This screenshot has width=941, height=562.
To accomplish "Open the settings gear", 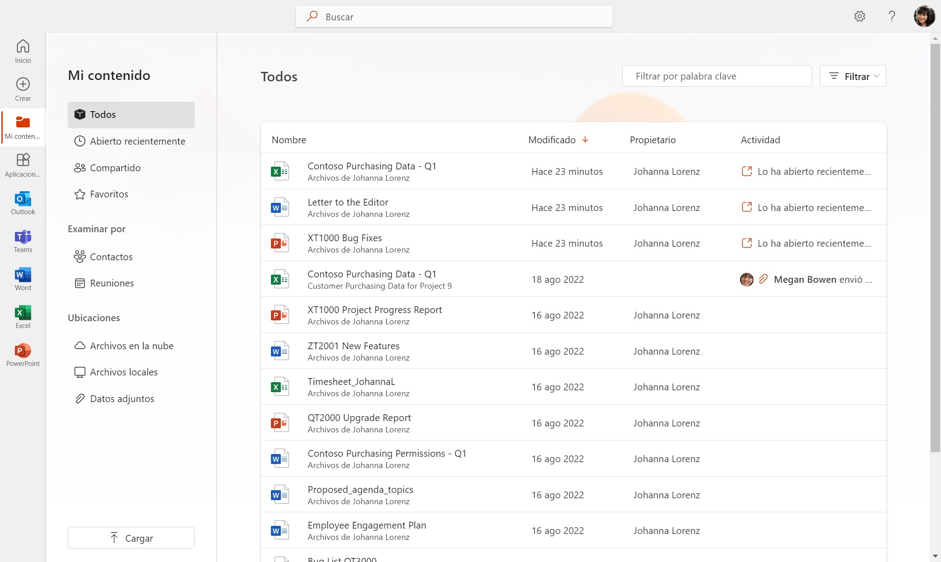I will 860,16.
